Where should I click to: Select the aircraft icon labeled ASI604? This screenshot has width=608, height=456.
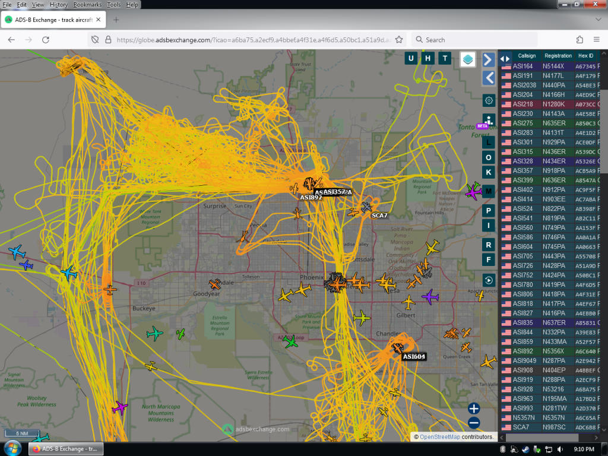397,348
